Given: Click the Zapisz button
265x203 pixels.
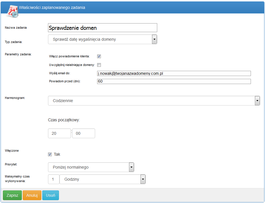Looking at the screenshot, I should click(x=12, y=195).
